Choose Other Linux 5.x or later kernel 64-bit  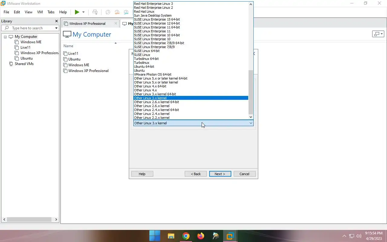coord(191,78)
